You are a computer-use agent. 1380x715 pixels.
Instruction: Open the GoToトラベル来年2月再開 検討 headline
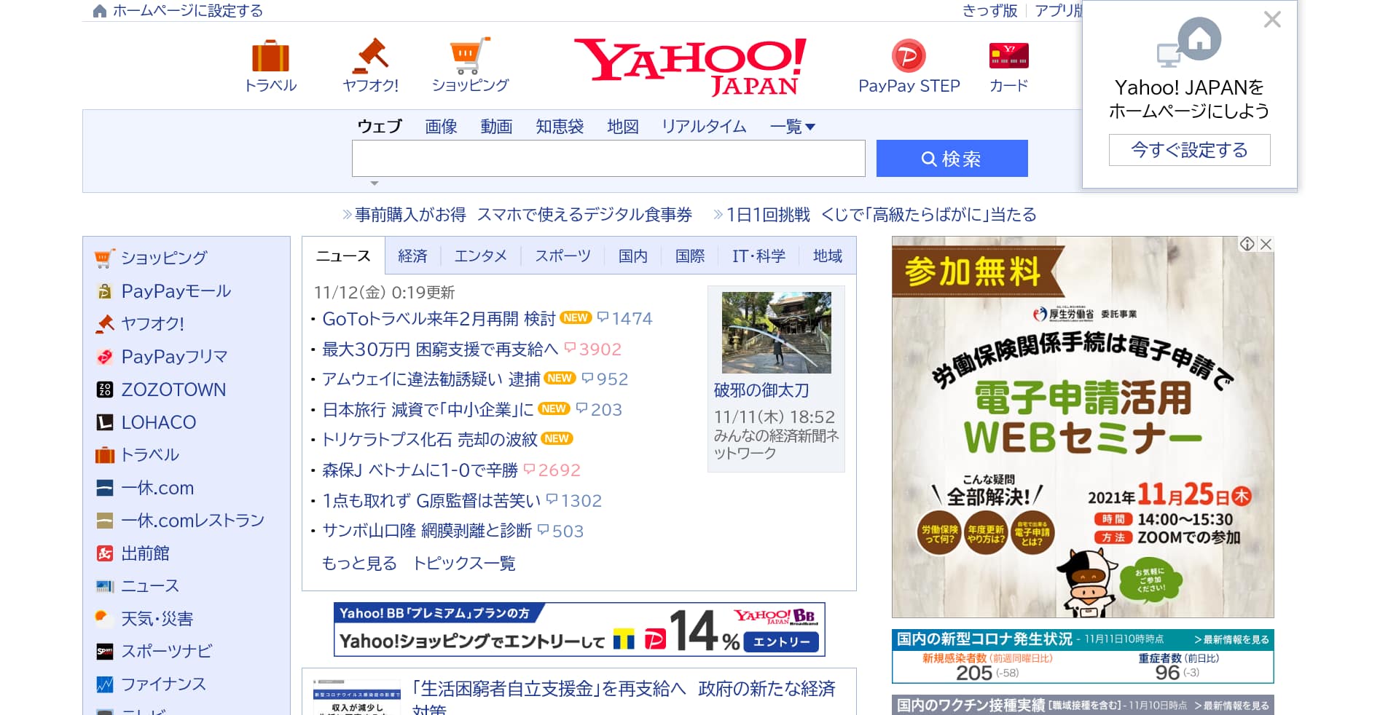(x=439, y=319)
